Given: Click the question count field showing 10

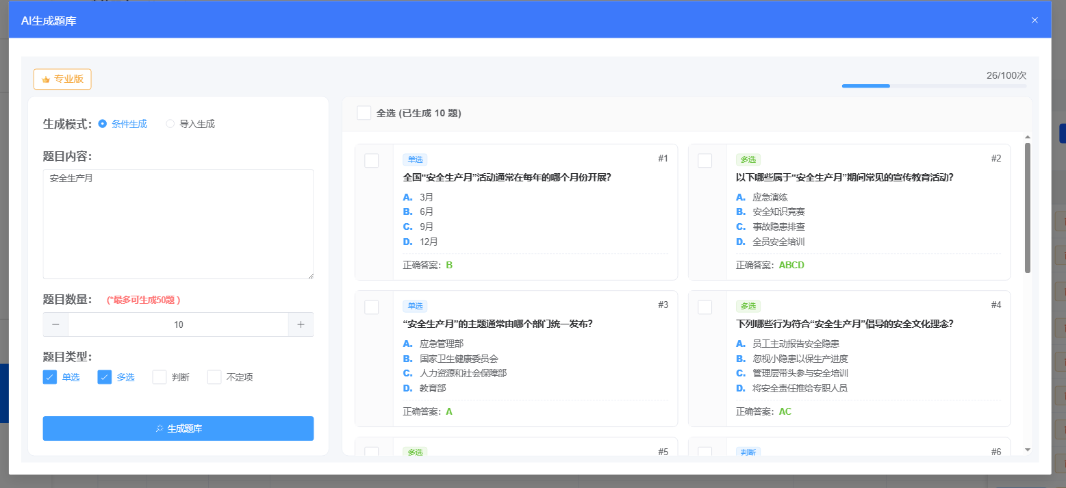Looking at the screenshot, I should 178,324.
